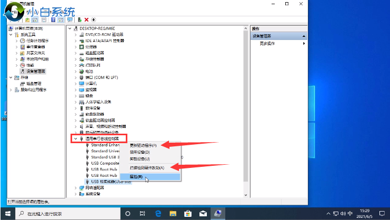
Task: Expand the DVD/CD-ROM 驱动器 category
Action: click(75, 34)
